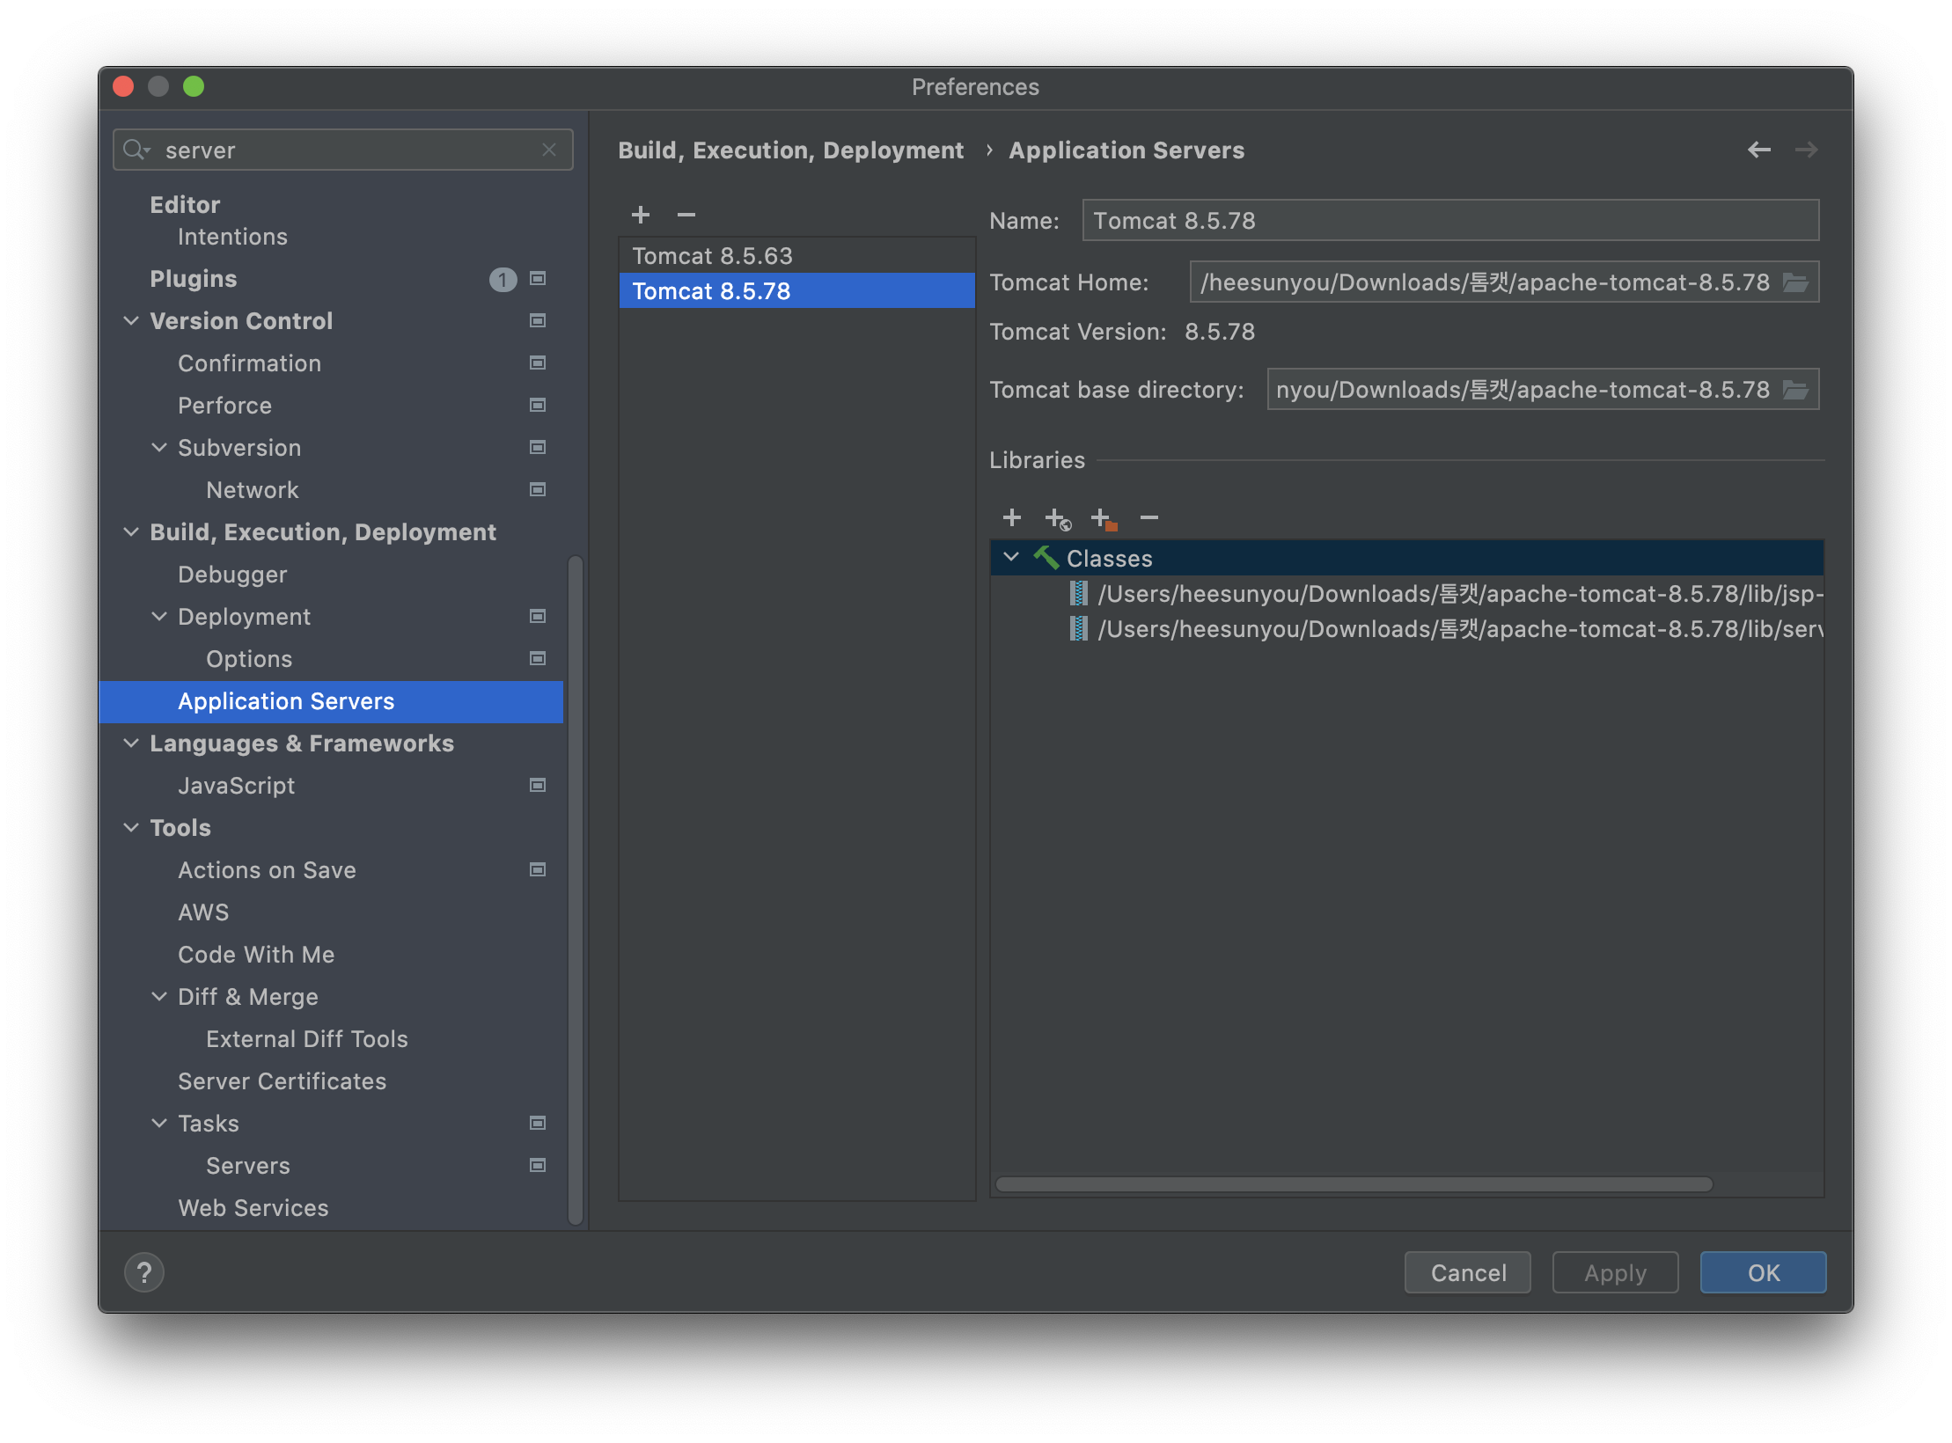Click the server Name text field
This screenshot has width=1952, height=1443.
pos(1449,221)
